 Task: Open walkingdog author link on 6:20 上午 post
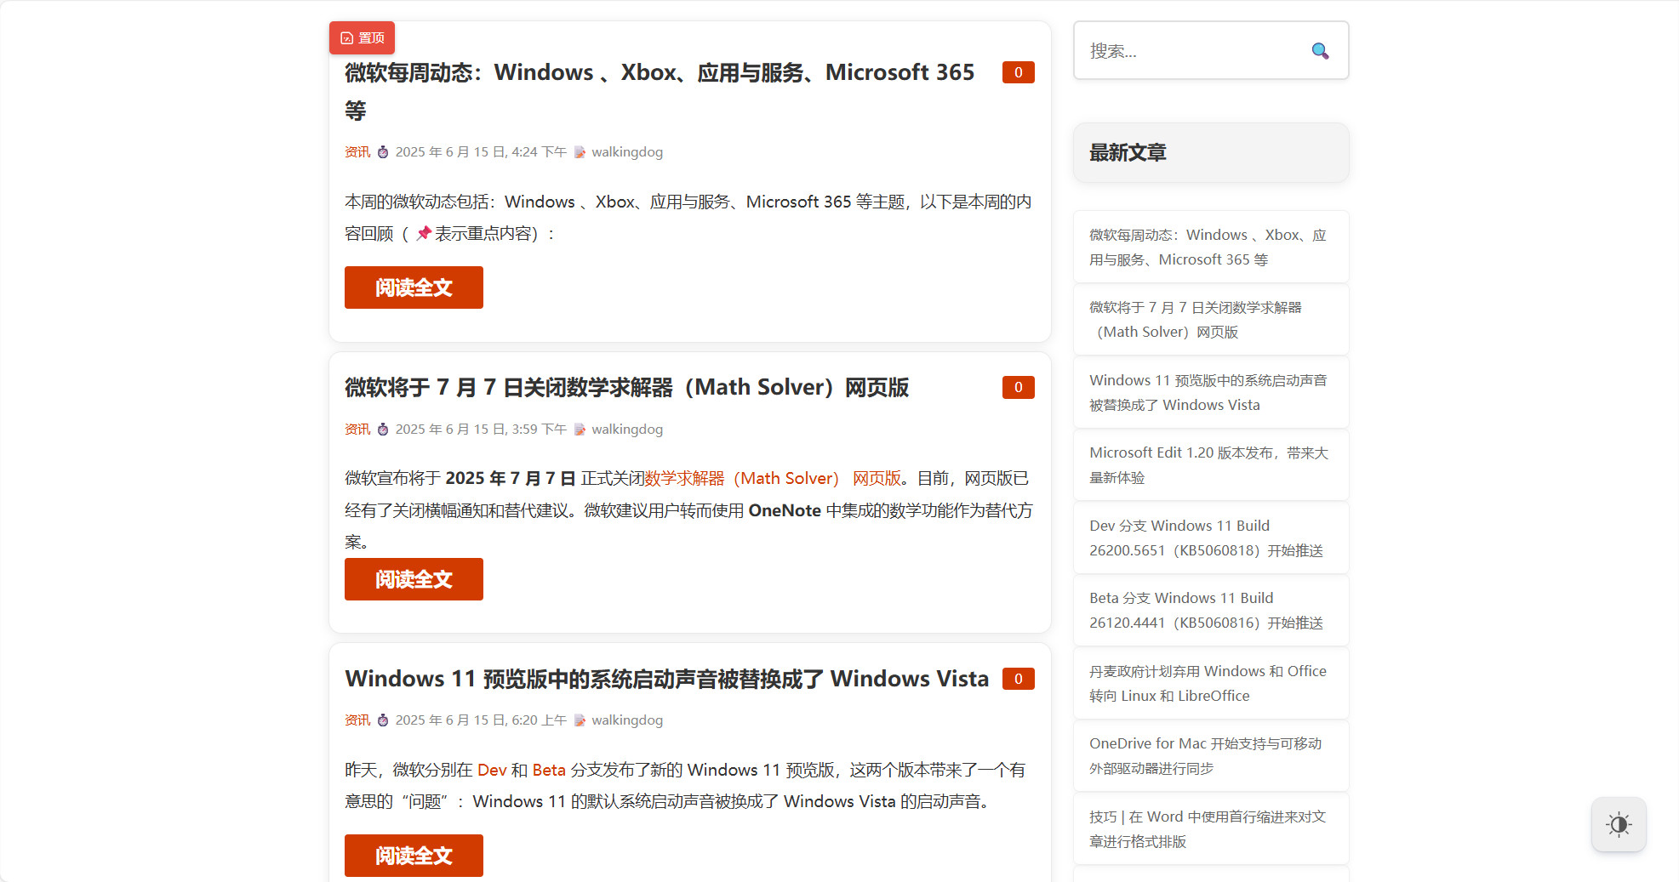(627, 720)
